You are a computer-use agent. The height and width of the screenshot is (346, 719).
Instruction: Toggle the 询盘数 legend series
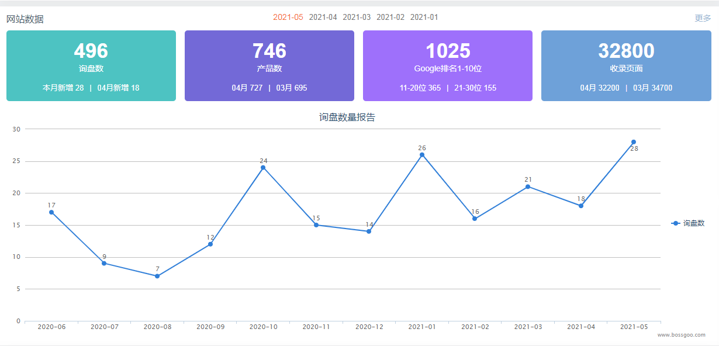coord(688,223)
